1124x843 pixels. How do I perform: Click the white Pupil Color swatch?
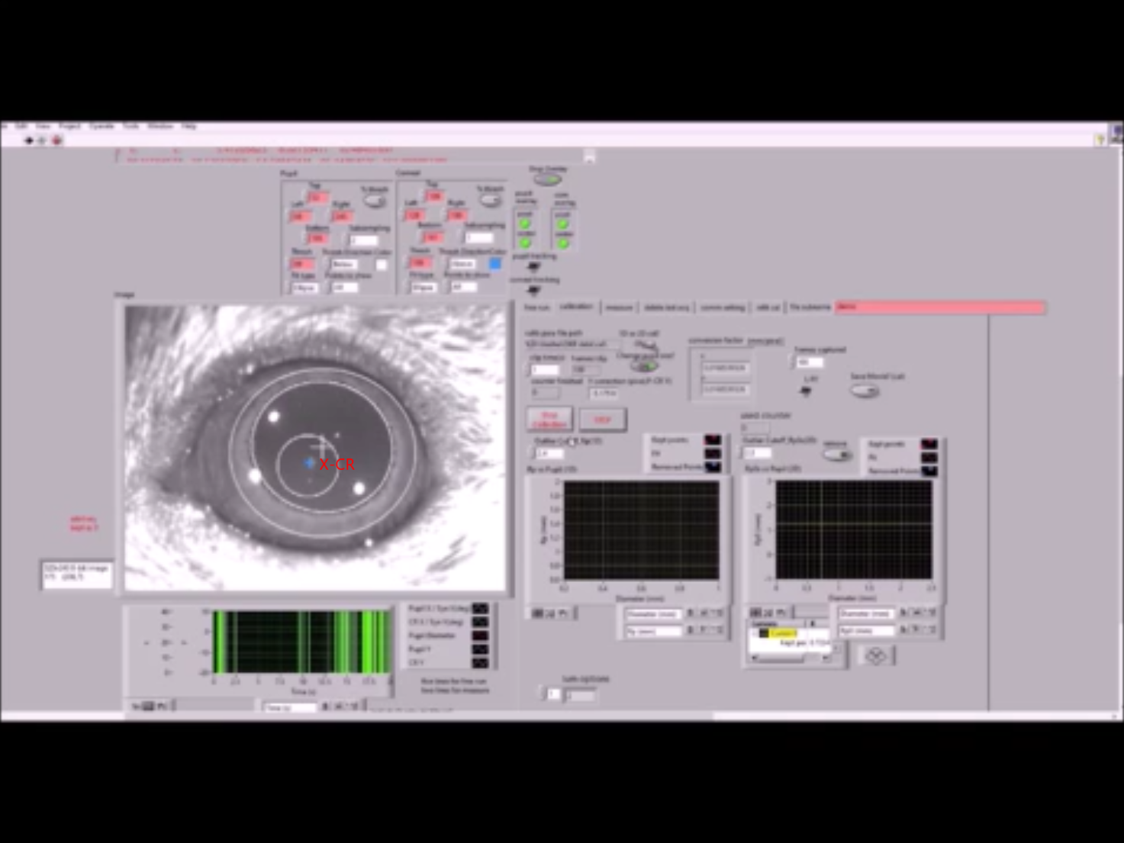click(x=382, y=264)
